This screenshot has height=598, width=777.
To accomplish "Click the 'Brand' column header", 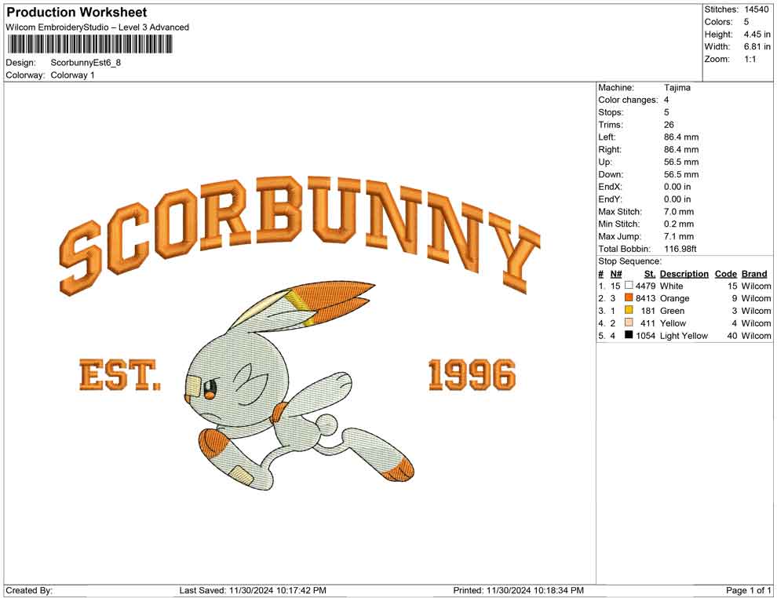I will point(754,273).
